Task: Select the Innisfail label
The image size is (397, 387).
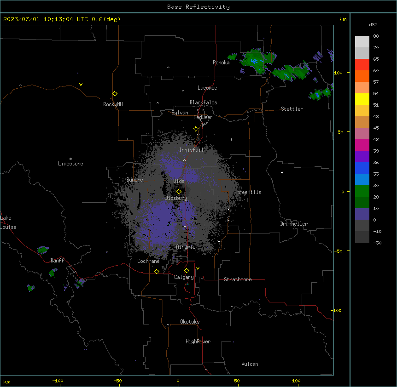Action: 192,150
